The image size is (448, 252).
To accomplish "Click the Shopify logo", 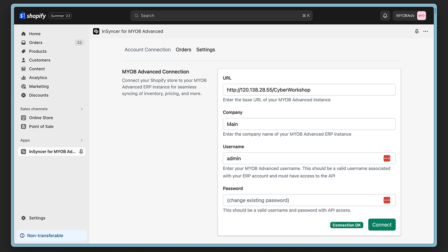I will 32,16.
